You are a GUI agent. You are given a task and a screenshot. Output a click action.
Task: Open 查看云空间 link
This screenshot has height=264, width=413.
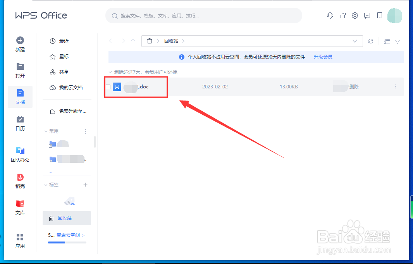click(x=69, y=235)
